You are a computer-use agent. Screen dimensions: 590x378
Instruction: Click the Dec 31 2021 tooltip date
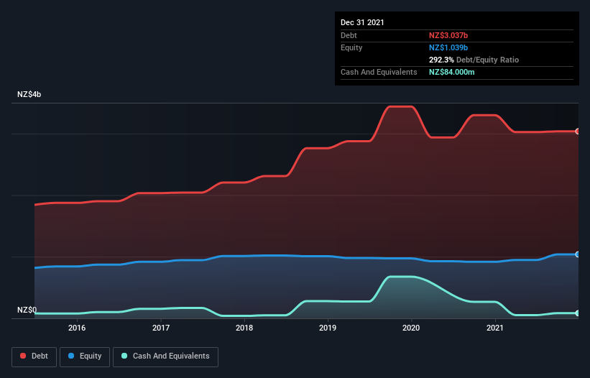tap(362, 22)
